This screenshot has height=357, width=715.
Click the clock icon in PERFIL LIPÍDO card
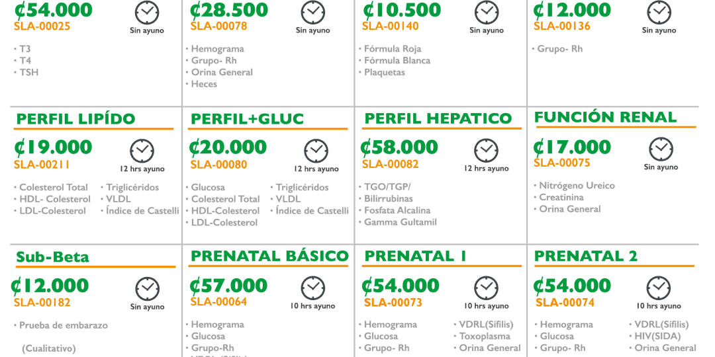click(142, 151)
